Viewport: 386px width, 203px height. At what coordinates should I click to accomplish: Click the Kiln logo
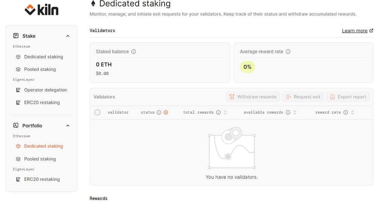click(41, 10)
